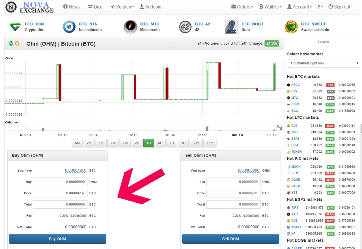Expand the Wallets menu
Screen dimensions: 362x249
270,7
